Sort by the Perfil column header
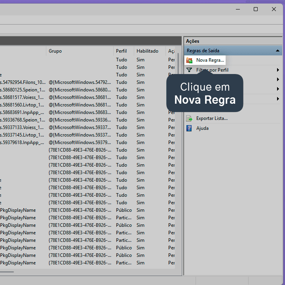Viewport: 285px width, 285px height. pyautogui.click(x=121, y=51)
